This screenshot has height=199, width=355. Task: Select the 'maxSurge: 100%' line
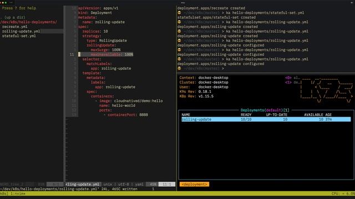point(106,50)
